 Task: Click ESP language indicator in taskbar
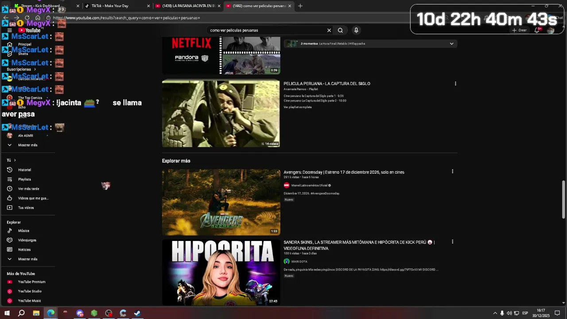coord(525,313)
